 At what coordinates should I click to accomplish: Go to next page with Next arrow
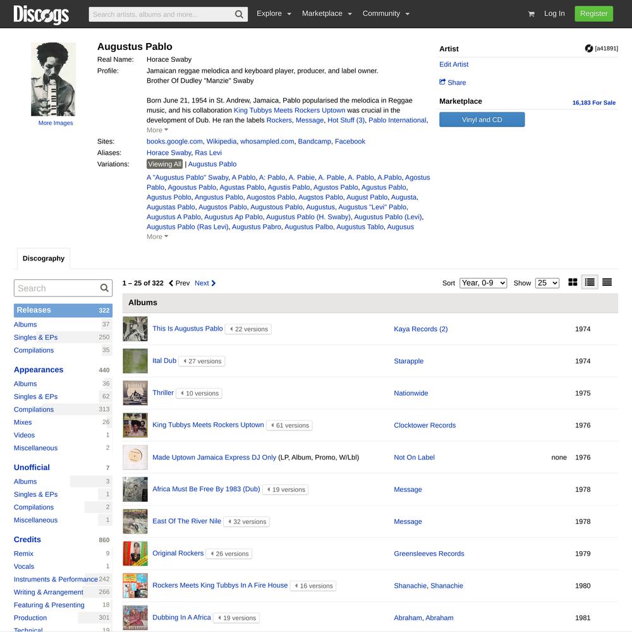[205, 283]
